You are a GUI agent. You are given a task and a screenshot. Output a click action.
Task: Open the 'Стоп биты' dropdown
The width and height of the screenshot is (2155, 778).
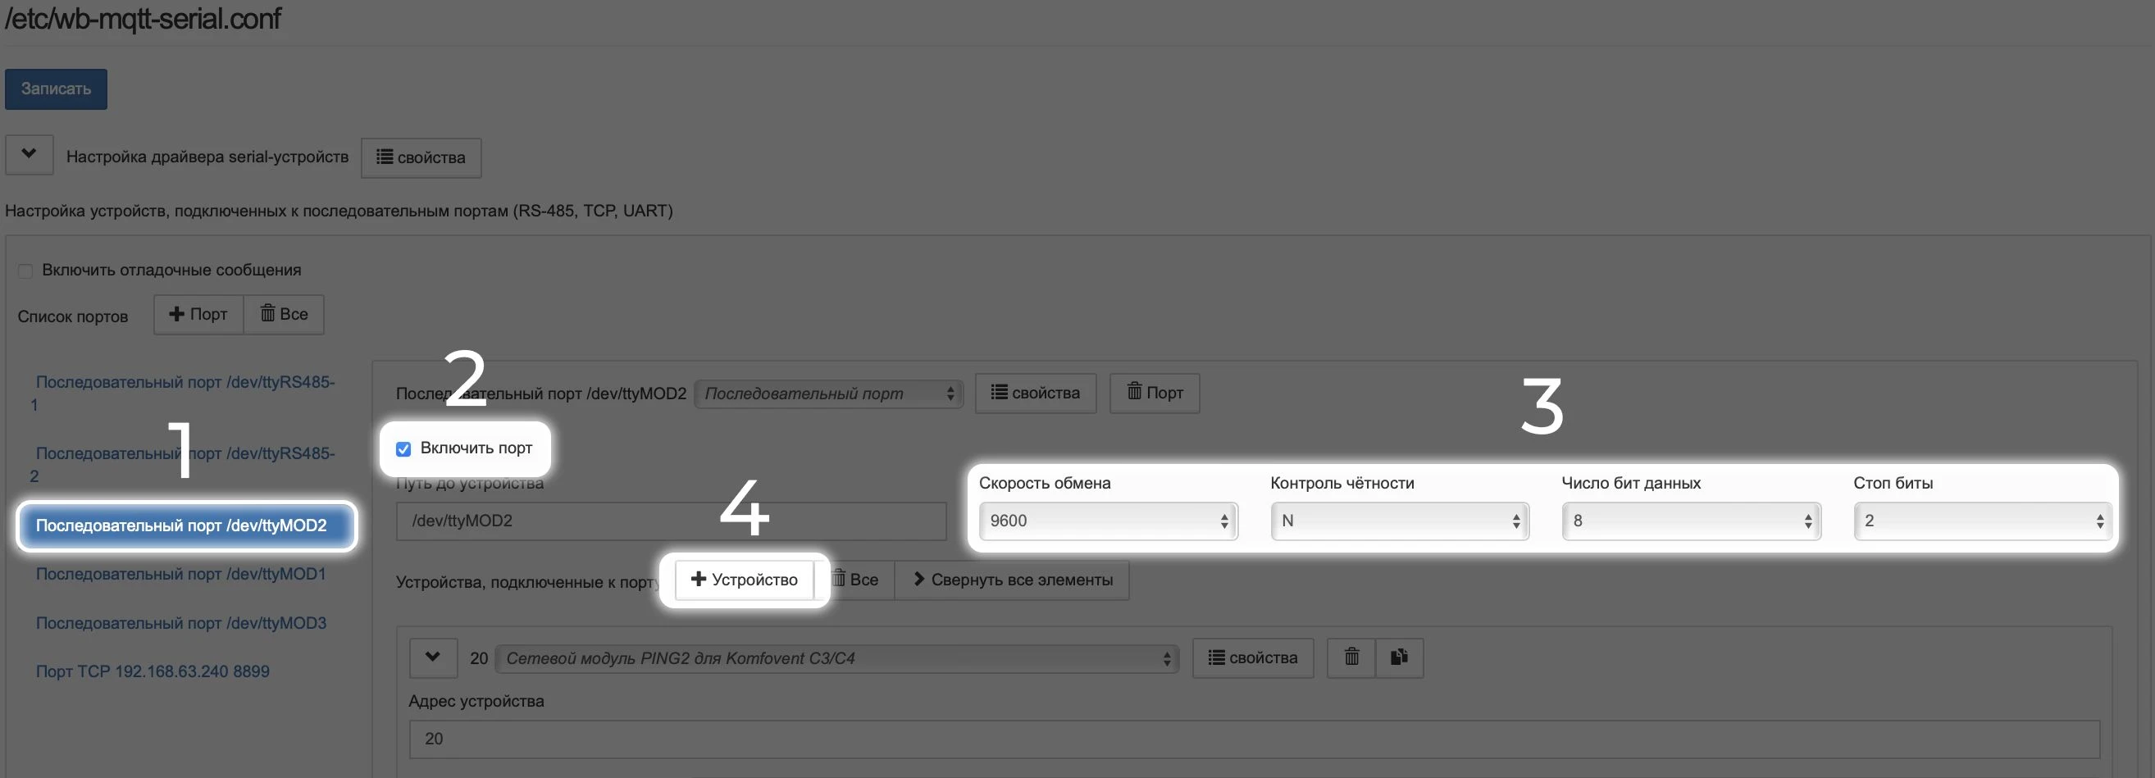point(1982,521)
